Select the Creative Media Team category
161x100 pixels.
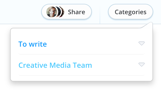55,65
